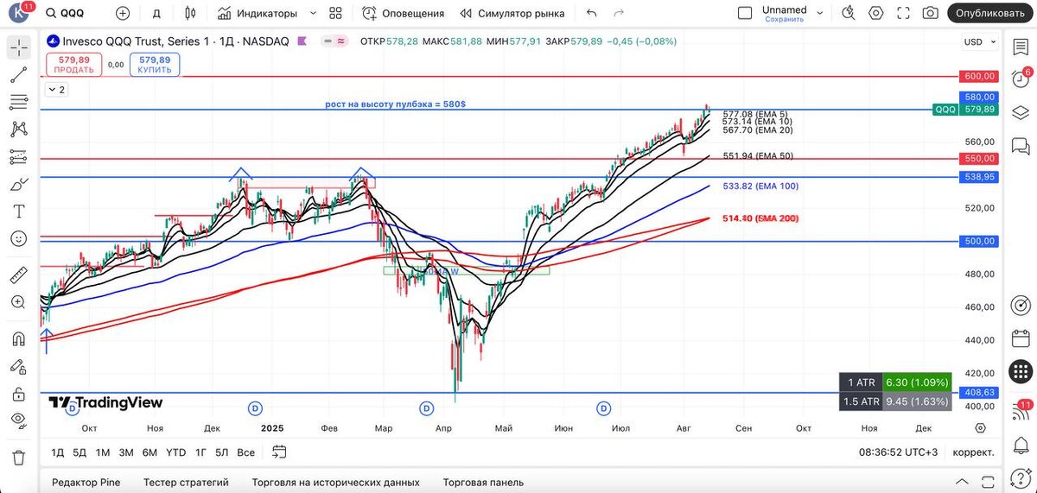Open profile avatar K menu
Viewport: 1037px width, 493px height.
coord(18,13)
